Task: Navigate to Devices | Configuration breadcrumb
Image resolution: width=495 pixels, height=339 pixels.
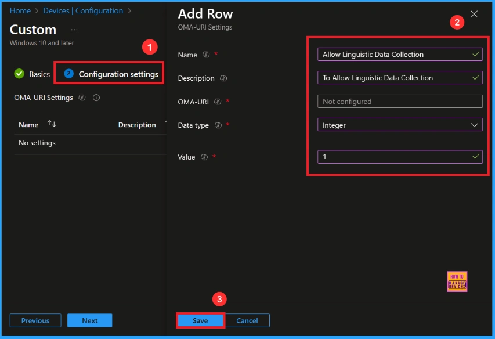Action: [x=82, y=10]
